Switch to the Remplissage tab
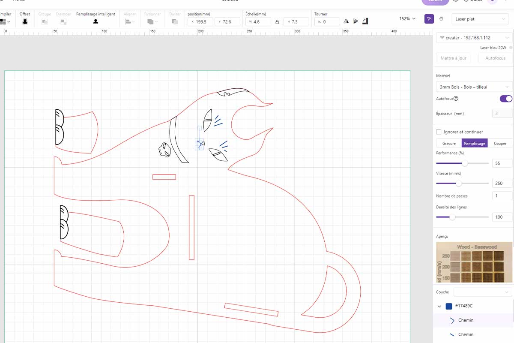Screen dimensions: 514x343 point(475,143)
